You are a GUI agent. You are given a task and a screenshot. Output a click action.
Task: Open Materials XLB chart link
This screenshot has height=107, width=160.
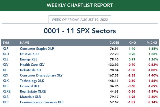pos(30,97)
